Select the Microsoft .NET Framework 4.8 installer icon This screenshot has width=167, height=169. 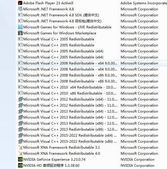20,9
